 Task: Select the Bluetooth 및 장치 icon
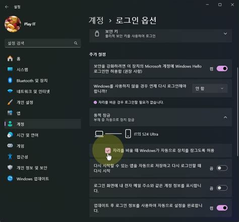point(10,80)
